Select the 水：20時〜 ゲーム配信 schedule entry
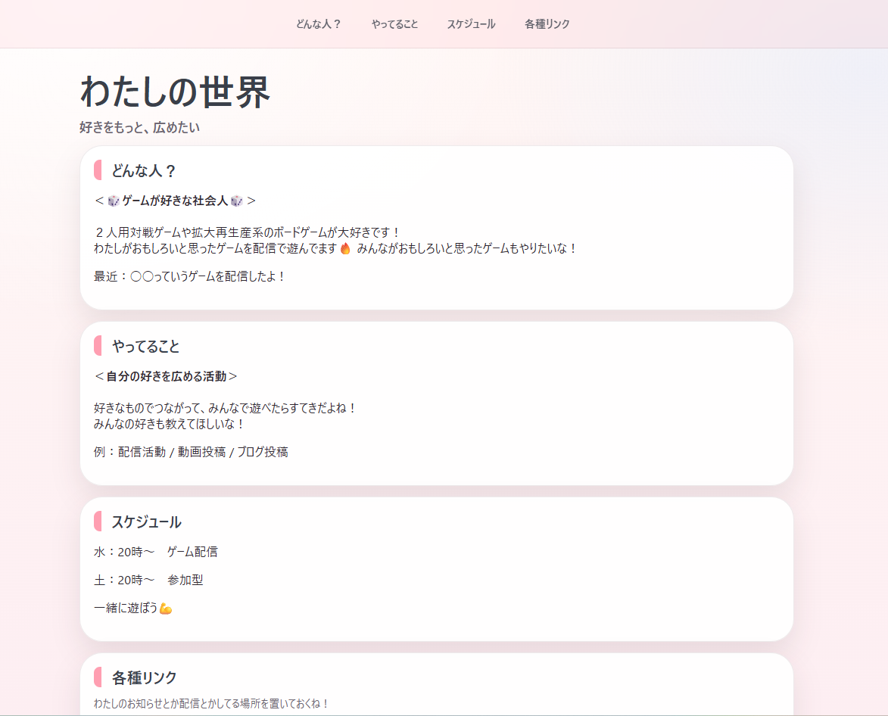The width and height of the screenshot is (888, 716). tap(156, 551)
